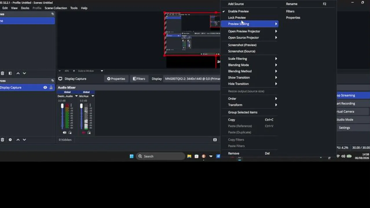Switch audio mixer layout icon
370x208 pixels.
(215, 140)
